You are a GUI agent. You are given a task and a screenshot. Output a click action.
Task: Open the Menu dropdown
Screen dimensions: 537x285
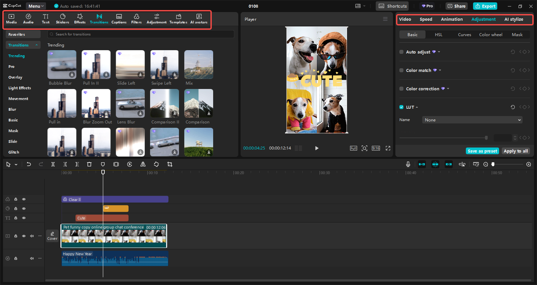click(x=36, y=6)
